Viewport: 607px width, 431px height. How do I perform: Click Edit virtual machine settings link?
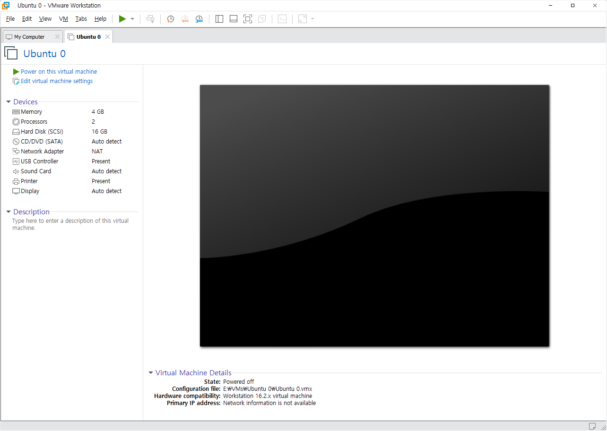tap(57, 81)
